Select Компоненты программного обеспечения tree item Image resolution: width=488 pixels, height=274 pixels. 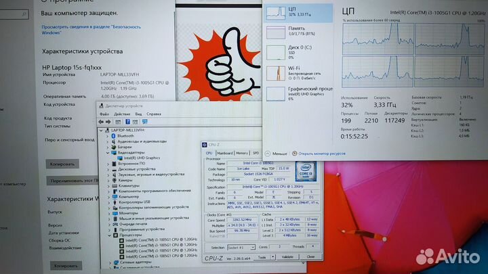155,191
